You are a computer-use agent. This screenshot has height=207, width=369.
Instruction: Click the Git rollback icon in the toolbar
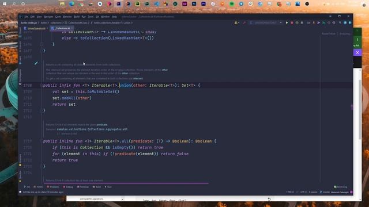coord(334,23)
